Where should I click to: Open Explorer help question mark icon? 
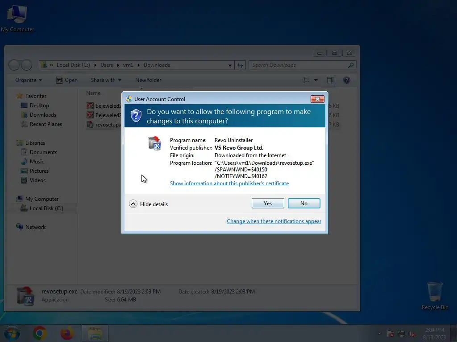(347, 80)
